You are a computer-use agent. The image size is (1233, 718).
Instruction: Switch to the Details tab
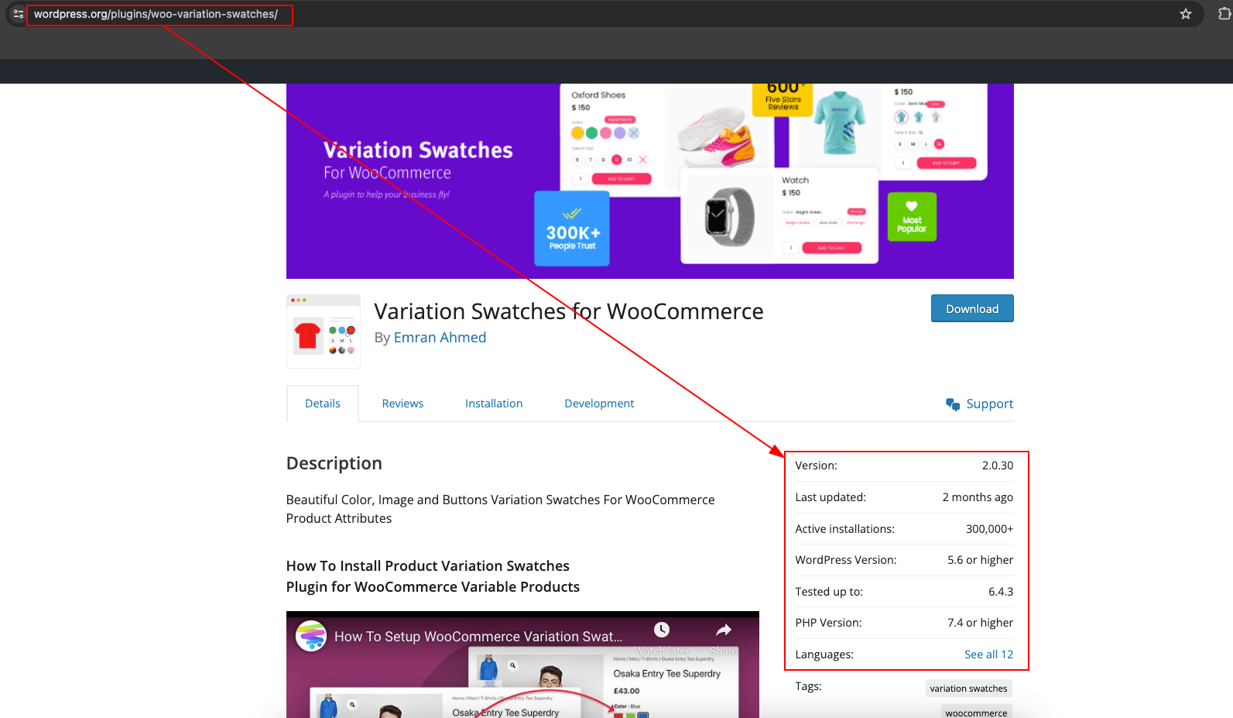point(323,404)
